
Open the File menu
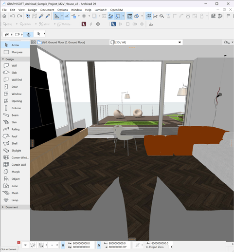pos(4,10)
